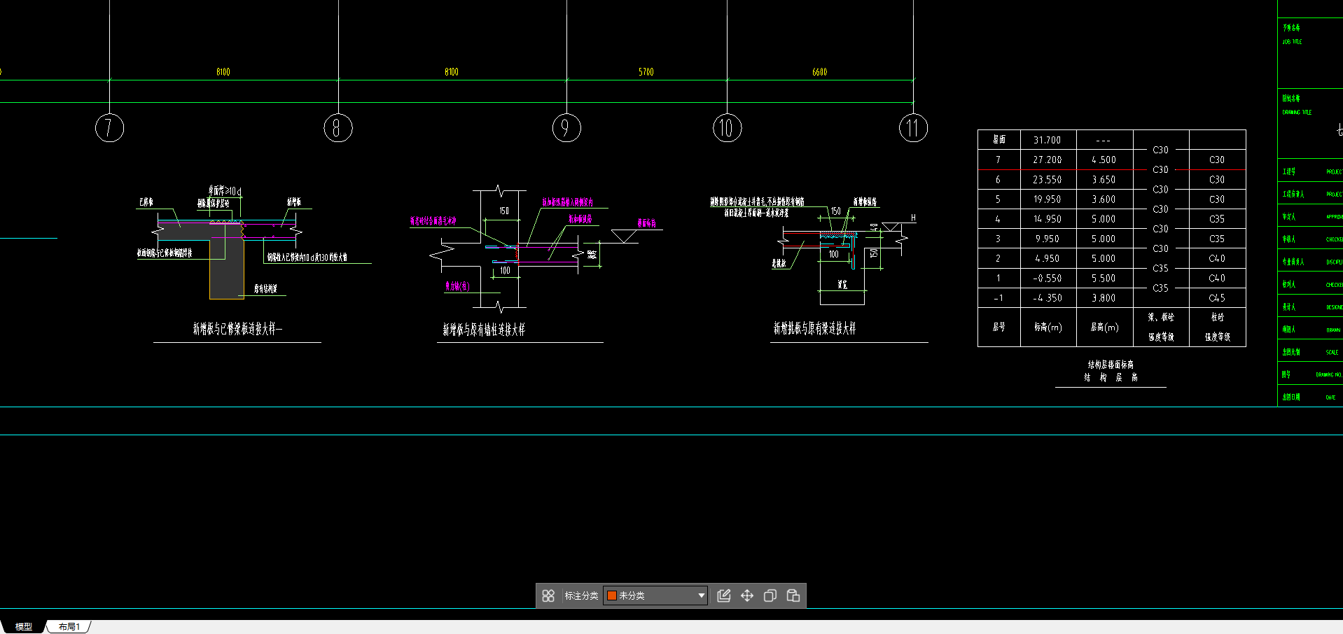Image resolution: width=1343 pixels, height=634 pixels.
Task: Click storey height 3.600 in table
Action: (x=1104, y=199)
